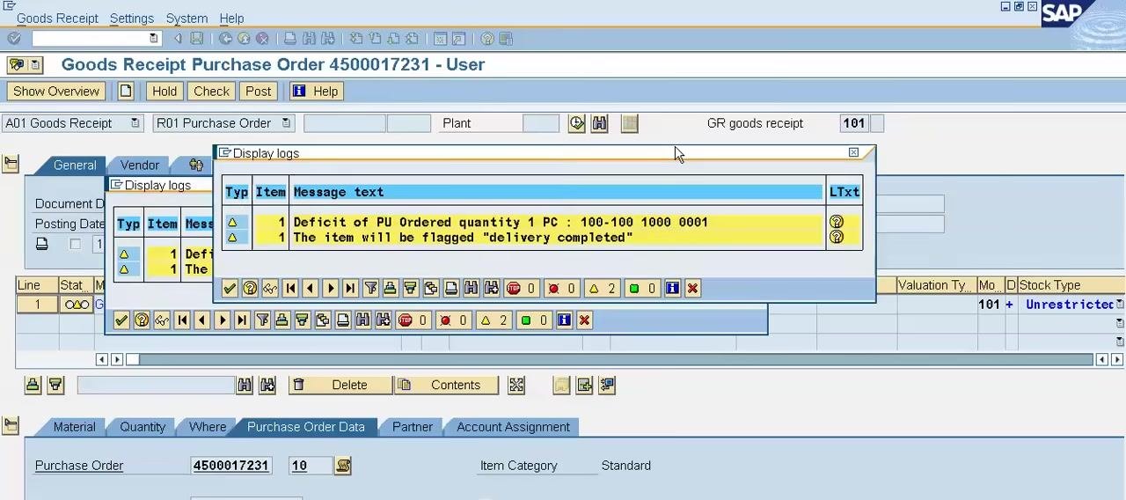Select Material item tab
Image resolution: width=1126 pixels, height=500 pixels.
[74, 427]
